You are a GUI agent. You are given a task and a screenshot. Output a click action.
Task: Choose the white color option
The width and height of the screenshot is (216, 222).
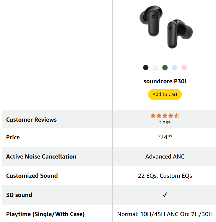click(155, 68)
